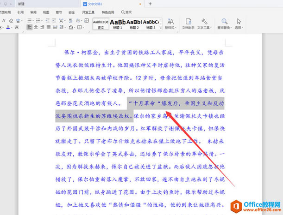The image size is (283, 215).
Task: Apply the 标题 3 heading style
Action: 151,24
